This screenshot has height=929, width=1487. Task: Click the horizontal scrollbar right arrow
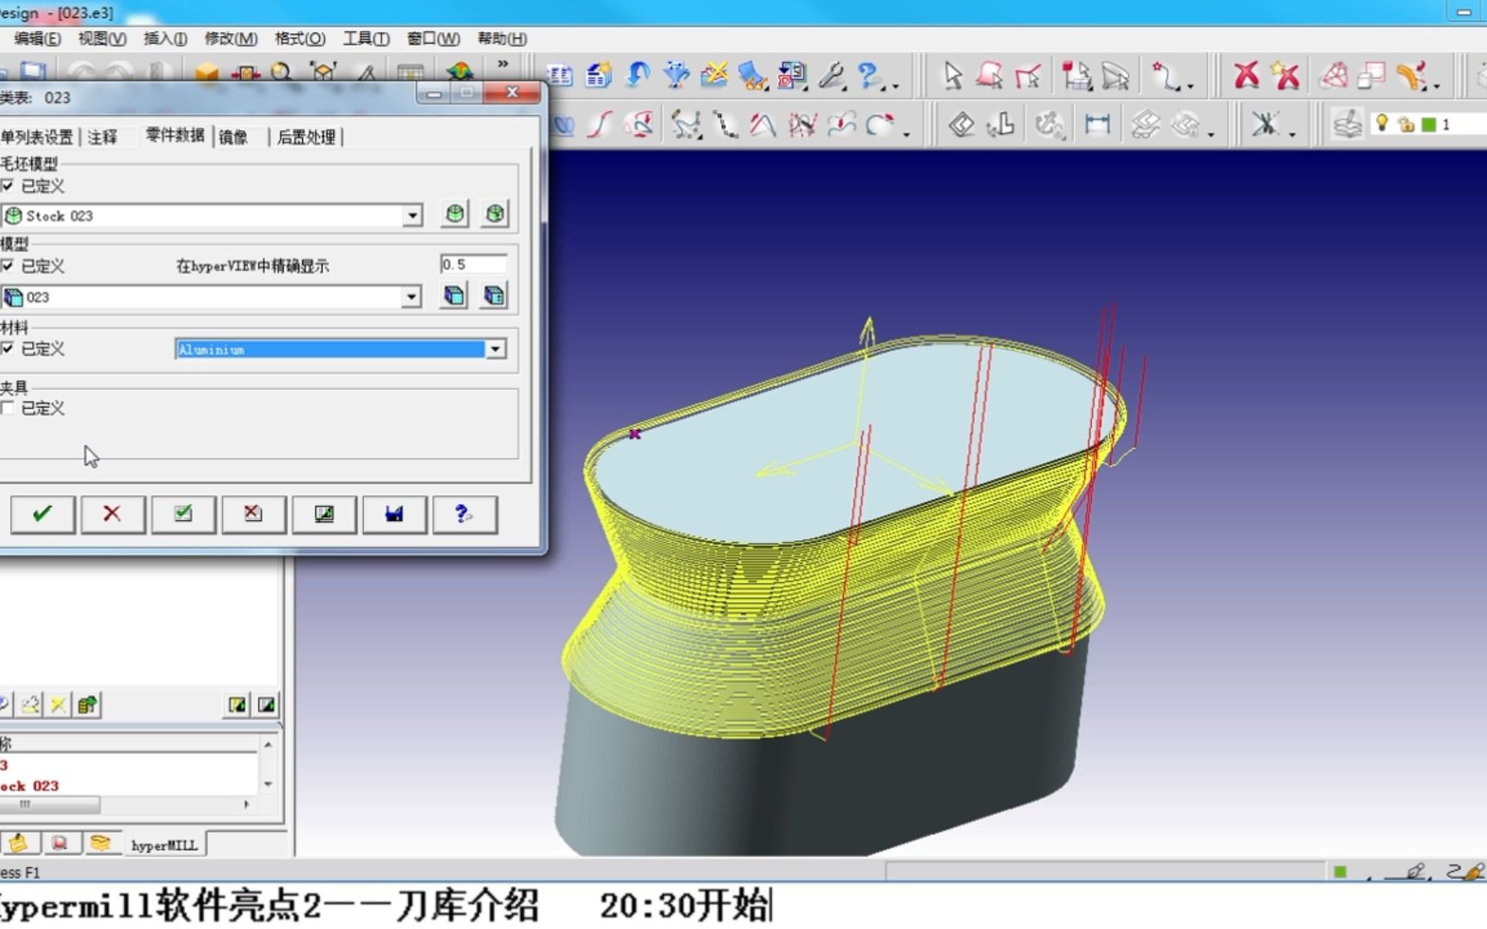click(247, 805)
